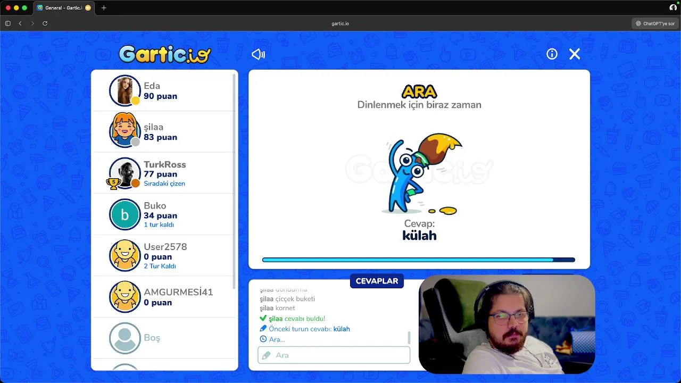Select the 'General - Gartic.io' browser tab
Screen dimensions: 681x383
tap(64, 8)
